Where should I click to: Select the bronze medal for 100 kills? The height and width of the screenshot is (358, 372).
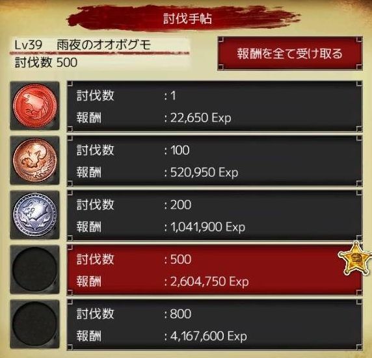(x=35, y=160)
